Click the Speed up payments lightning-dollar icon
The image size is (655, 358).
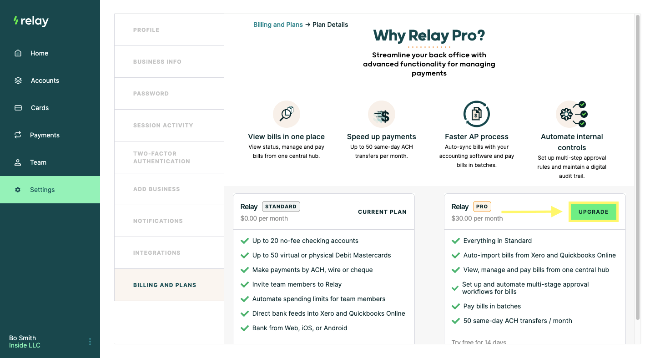click(x=382, y=114)
